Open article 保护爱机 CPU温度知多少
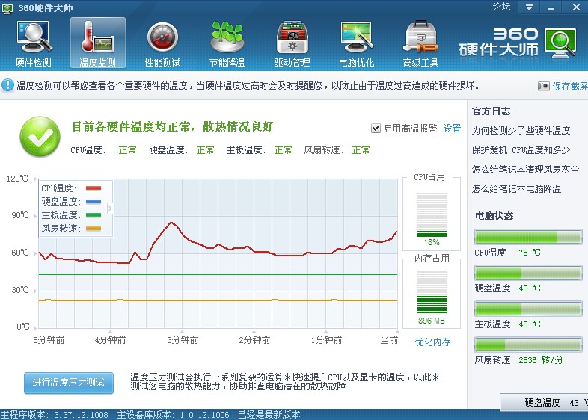 pos(521,150)
